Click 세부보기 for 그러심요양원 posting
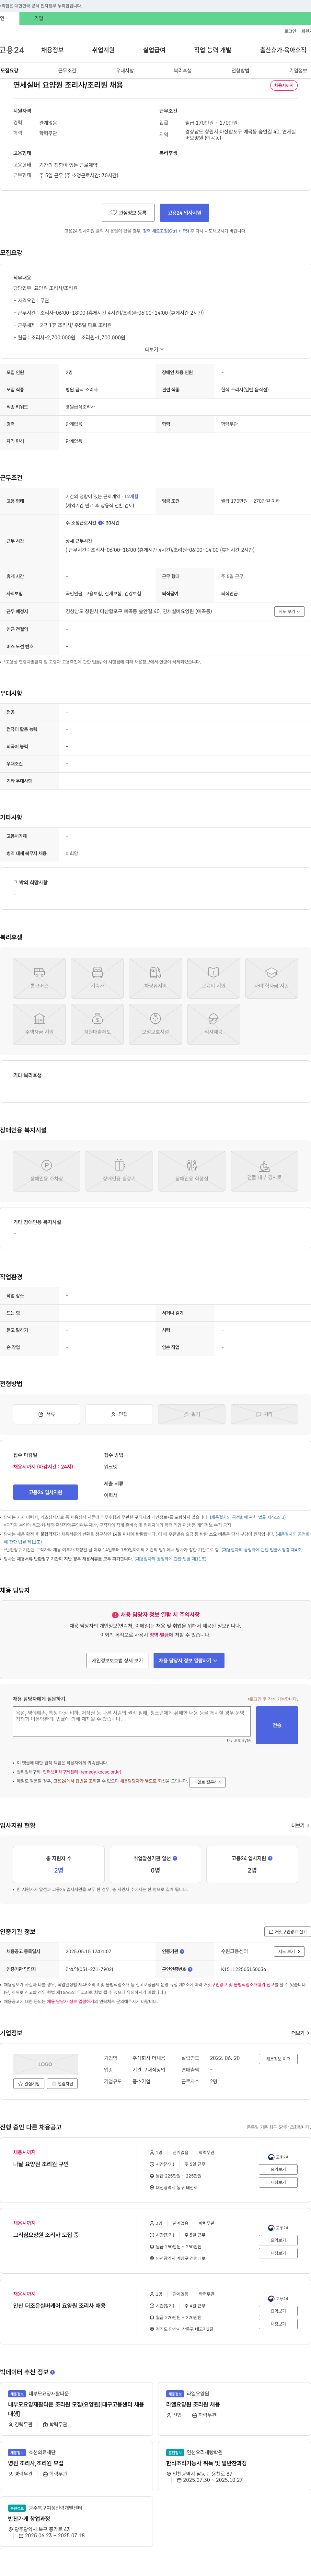311x2576 pixels. point(278,2253)
